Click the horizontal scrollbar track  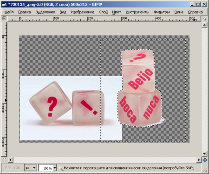tap(105, 160)
